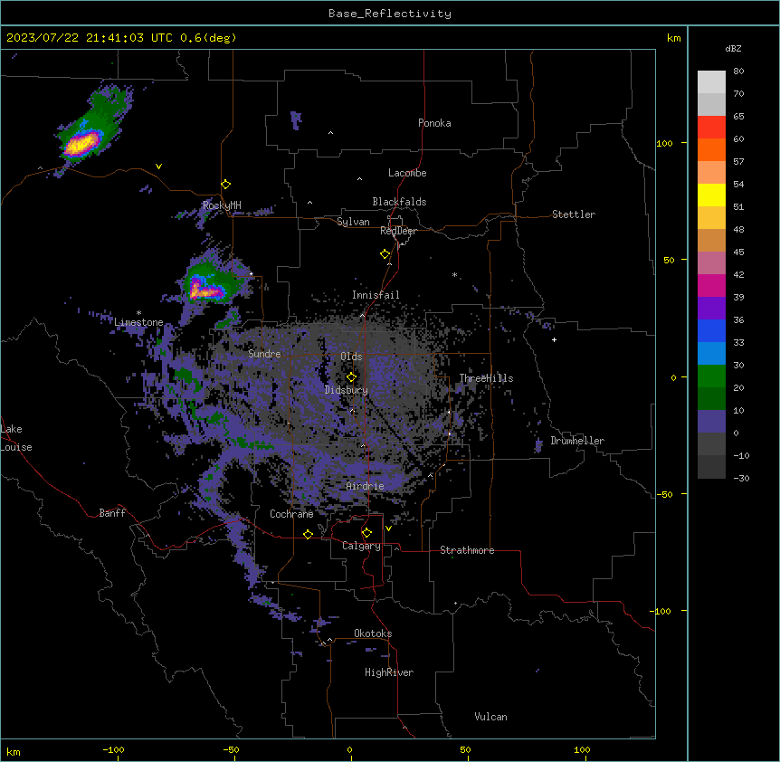Click the -50 tick label on horizontal axis

232,750
